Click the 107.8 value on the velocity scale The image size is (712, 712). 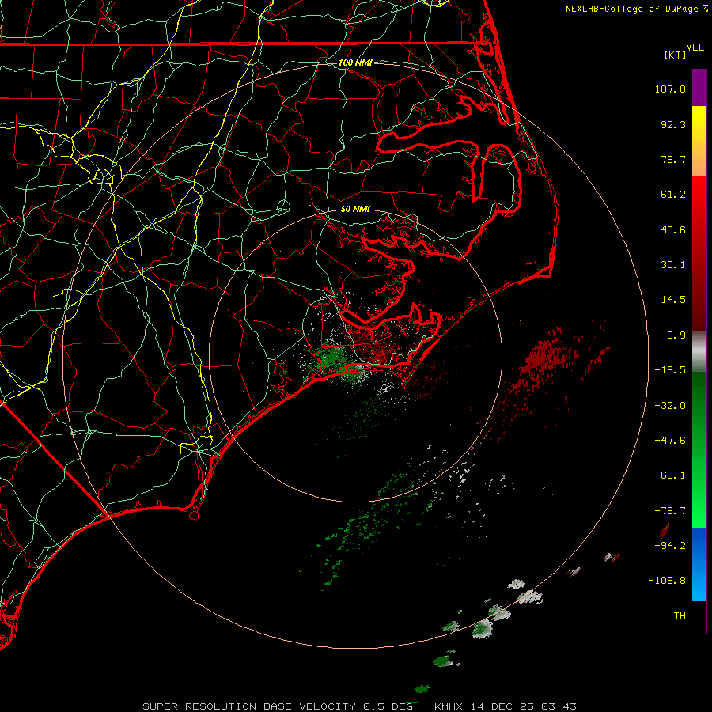click(670, 89)
